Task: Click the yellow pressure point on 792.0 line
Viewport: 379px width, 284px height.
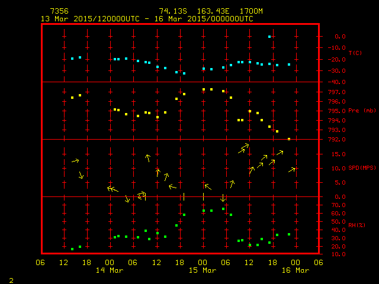Action: click(x=289, y=139)
